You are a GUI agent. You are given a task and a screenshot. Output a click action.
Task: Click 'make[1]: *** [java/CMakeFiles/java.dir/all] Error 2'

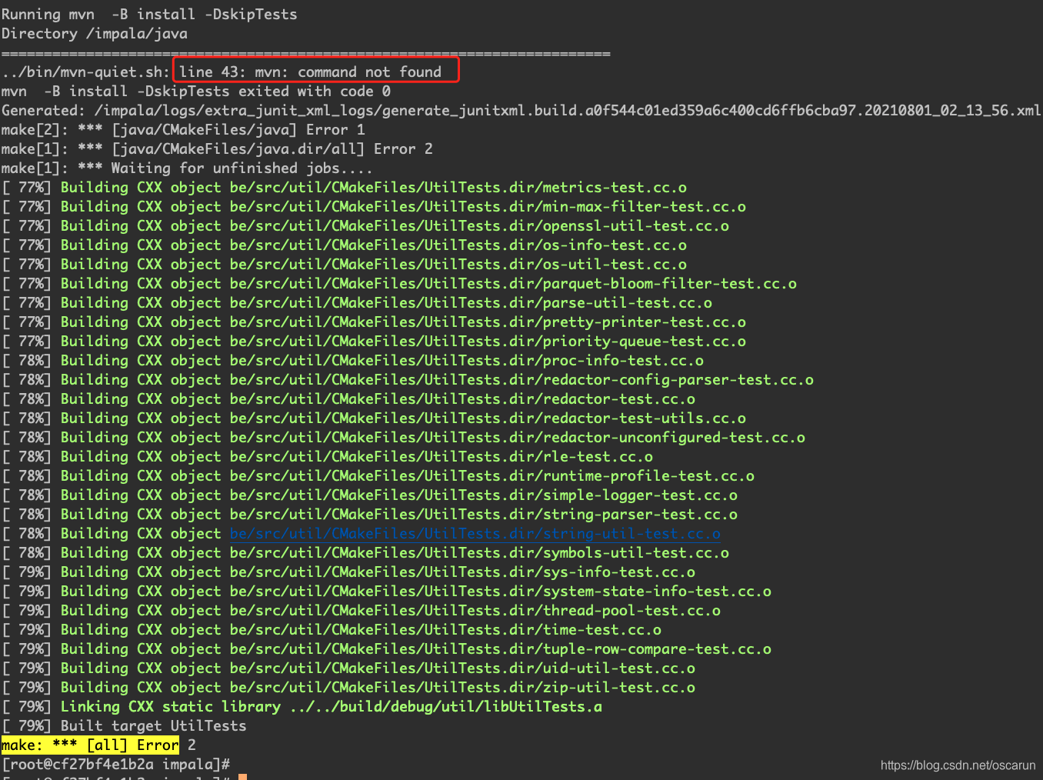217,149
